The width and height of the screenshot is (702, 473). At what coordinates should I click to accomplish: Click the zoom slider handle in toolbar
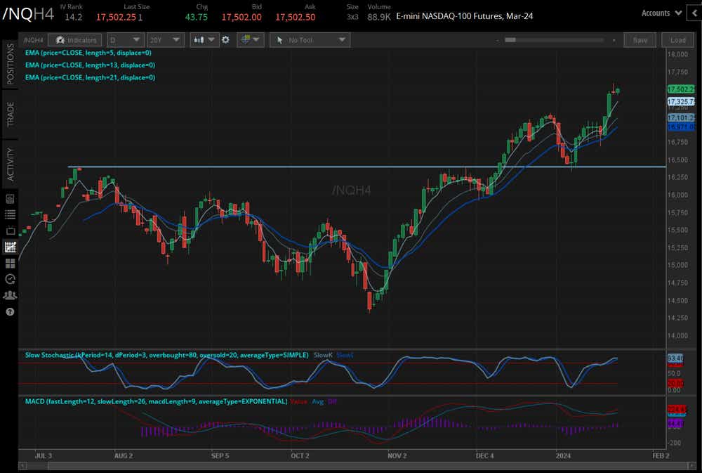[510, 40]
